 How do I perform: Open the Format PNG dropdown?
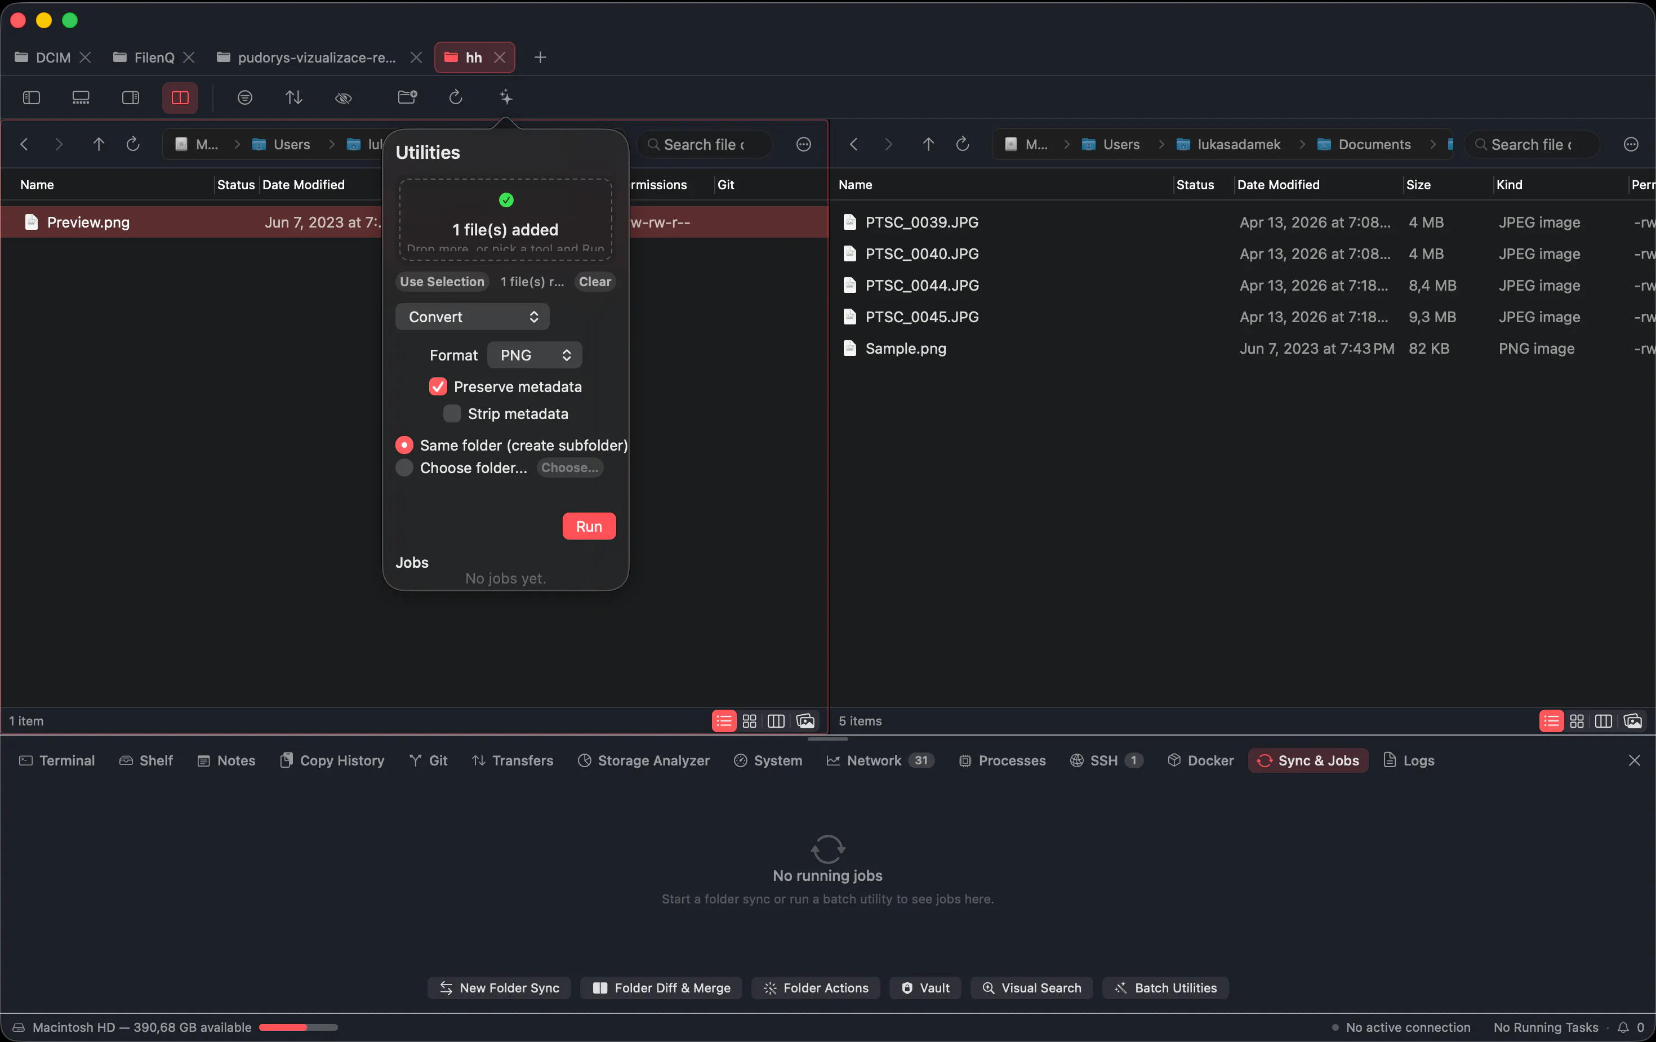535,355
